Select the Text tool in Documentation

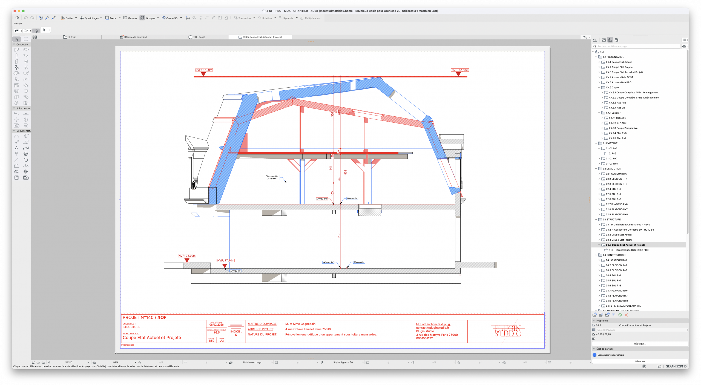coord(16,148)
